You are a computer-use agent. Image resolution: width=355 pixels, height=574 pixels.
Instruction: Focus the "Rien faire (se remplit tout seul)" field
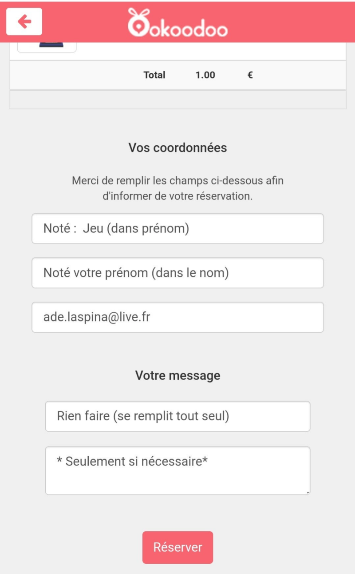point(177,416)
